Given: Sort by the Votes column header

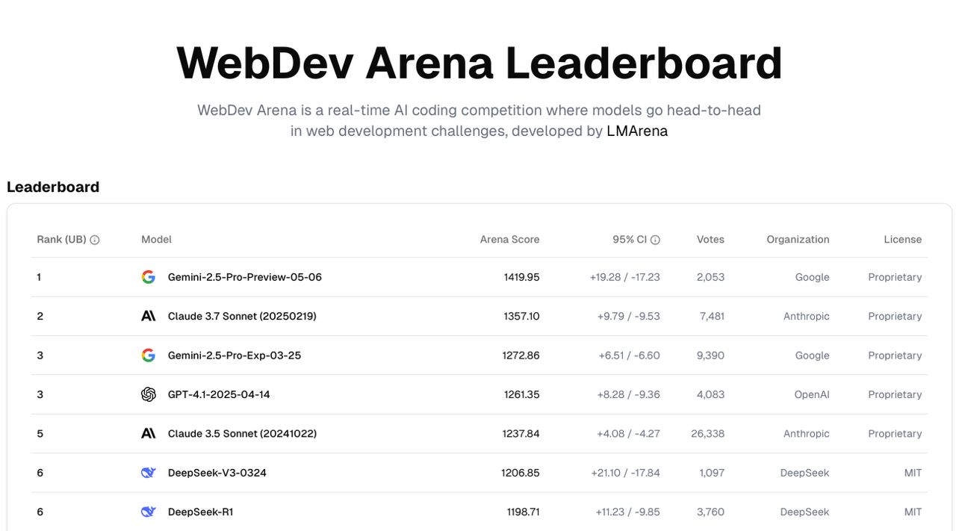Looking at the screenshot, I should click(710, 240).
